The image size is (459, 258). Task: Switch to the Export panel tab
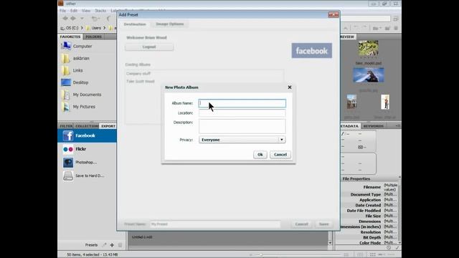(x=108, y=126)
